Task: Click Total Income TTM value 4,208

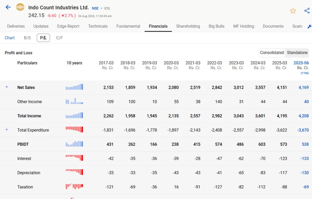Action: pos(304,116)
